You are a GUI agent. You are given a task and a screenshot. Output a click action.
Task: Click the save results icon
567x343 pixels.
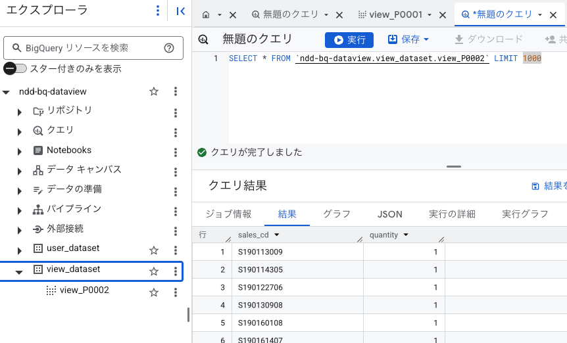(x=535, y=187)
